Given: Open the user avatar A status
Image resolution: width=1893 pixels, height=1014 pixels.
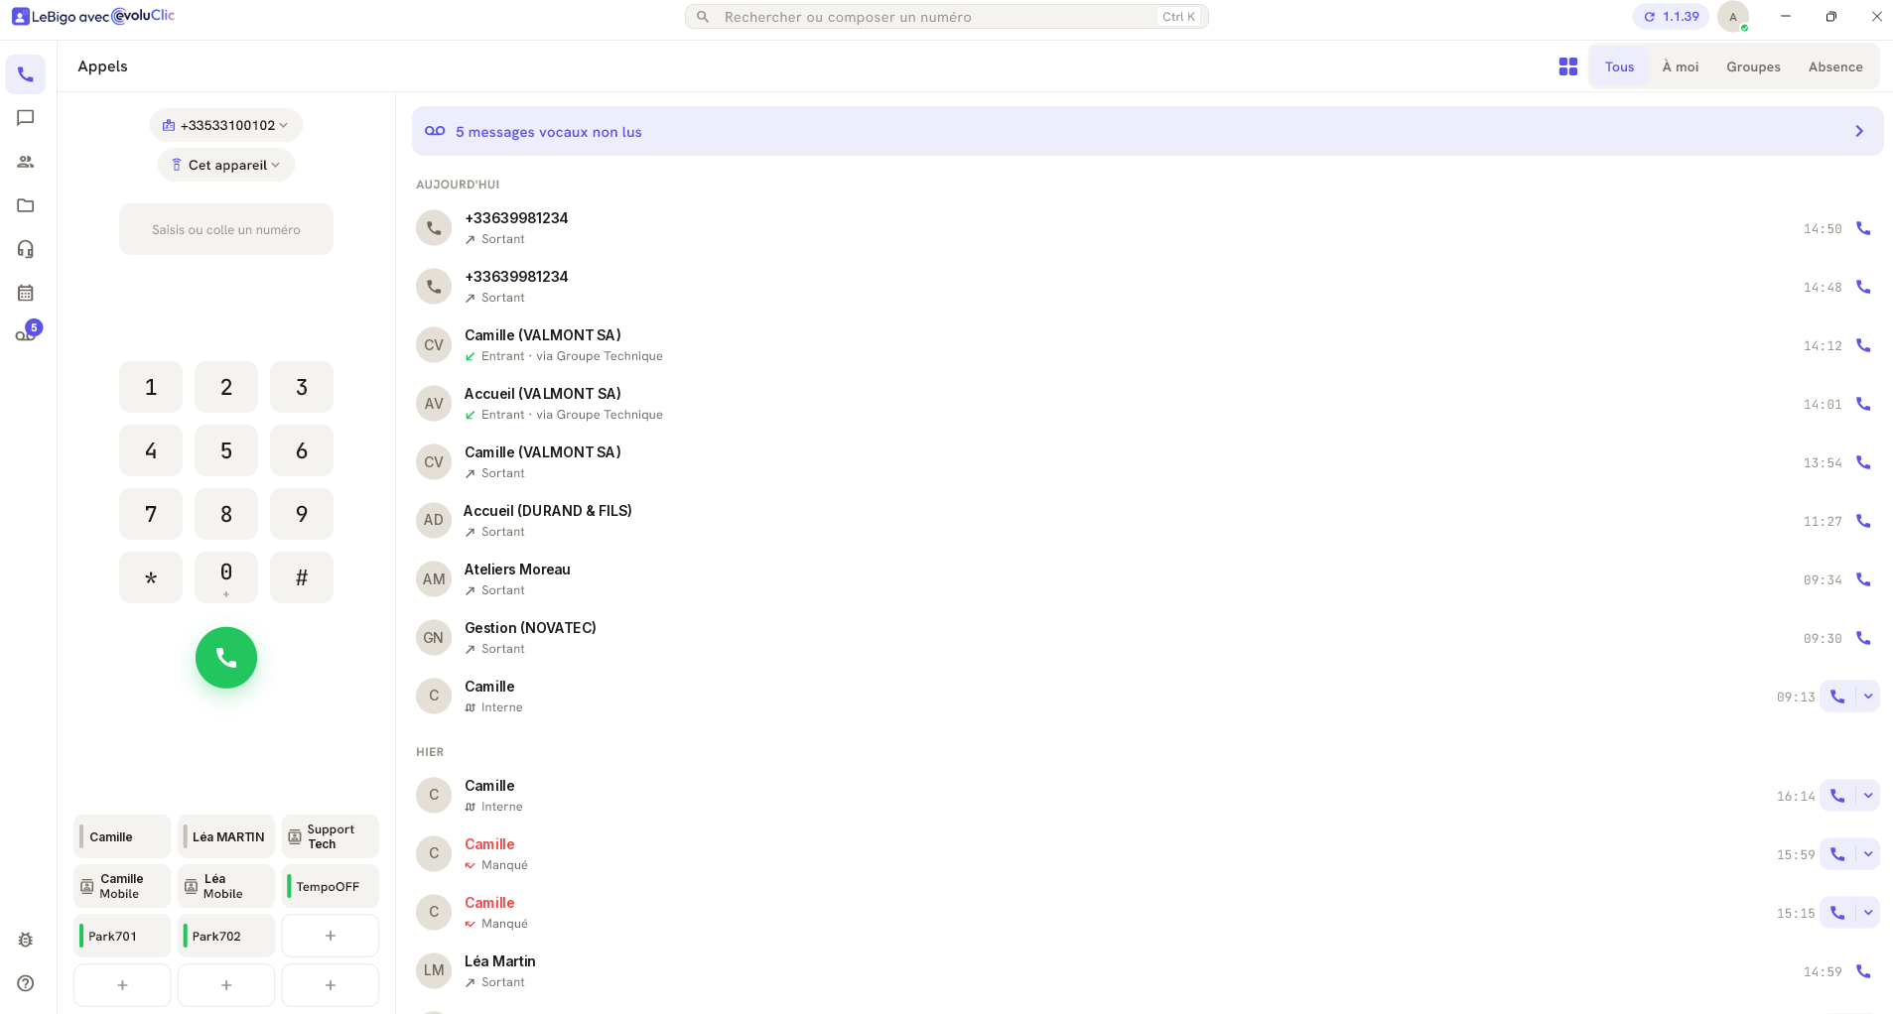Looking at the screenshot, I should (1733, 17).
